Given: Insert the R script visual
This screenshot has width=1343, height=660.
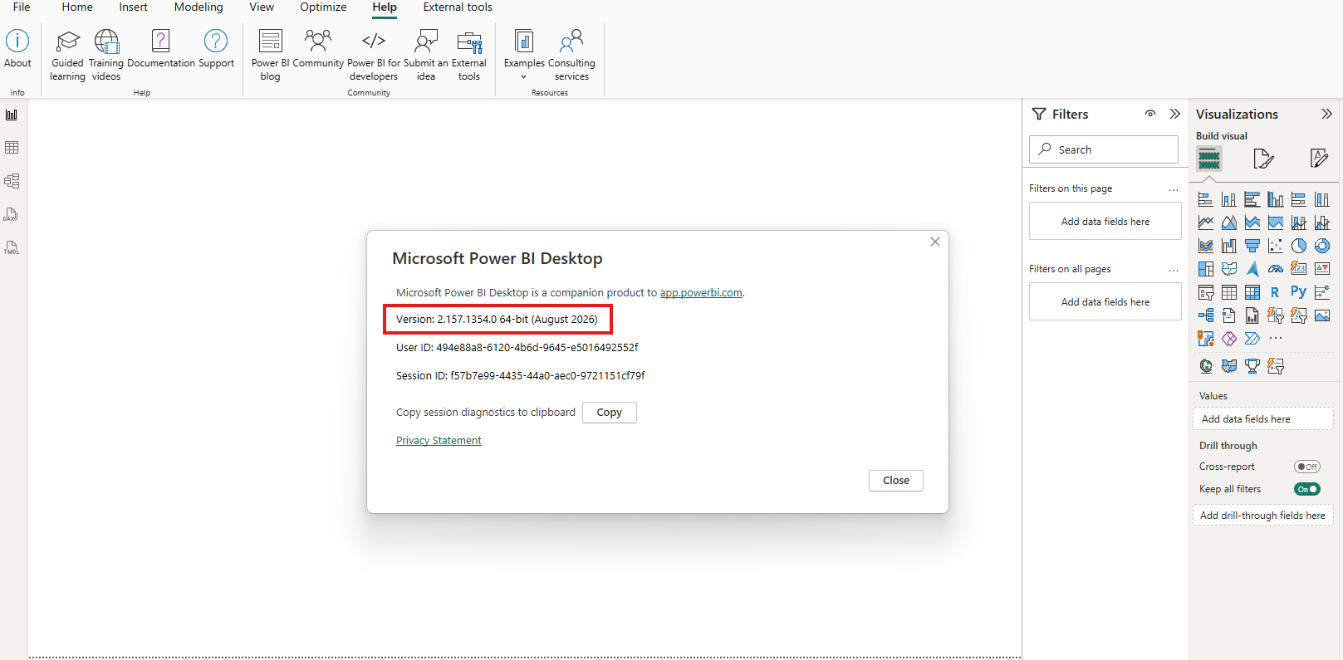Looking at the screenshot, I should (x=1275, y=292).
